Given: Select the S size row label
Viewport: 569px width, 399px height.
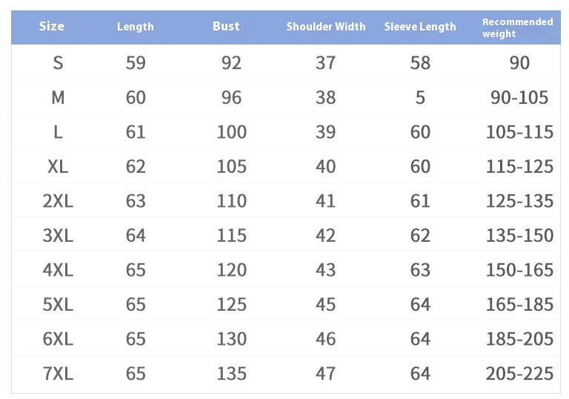Looking at the screenshot, I should coord(58,63).
